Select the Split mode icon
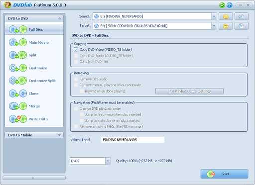The height and width of the screenshot is (185, 255). pos(18,55)
